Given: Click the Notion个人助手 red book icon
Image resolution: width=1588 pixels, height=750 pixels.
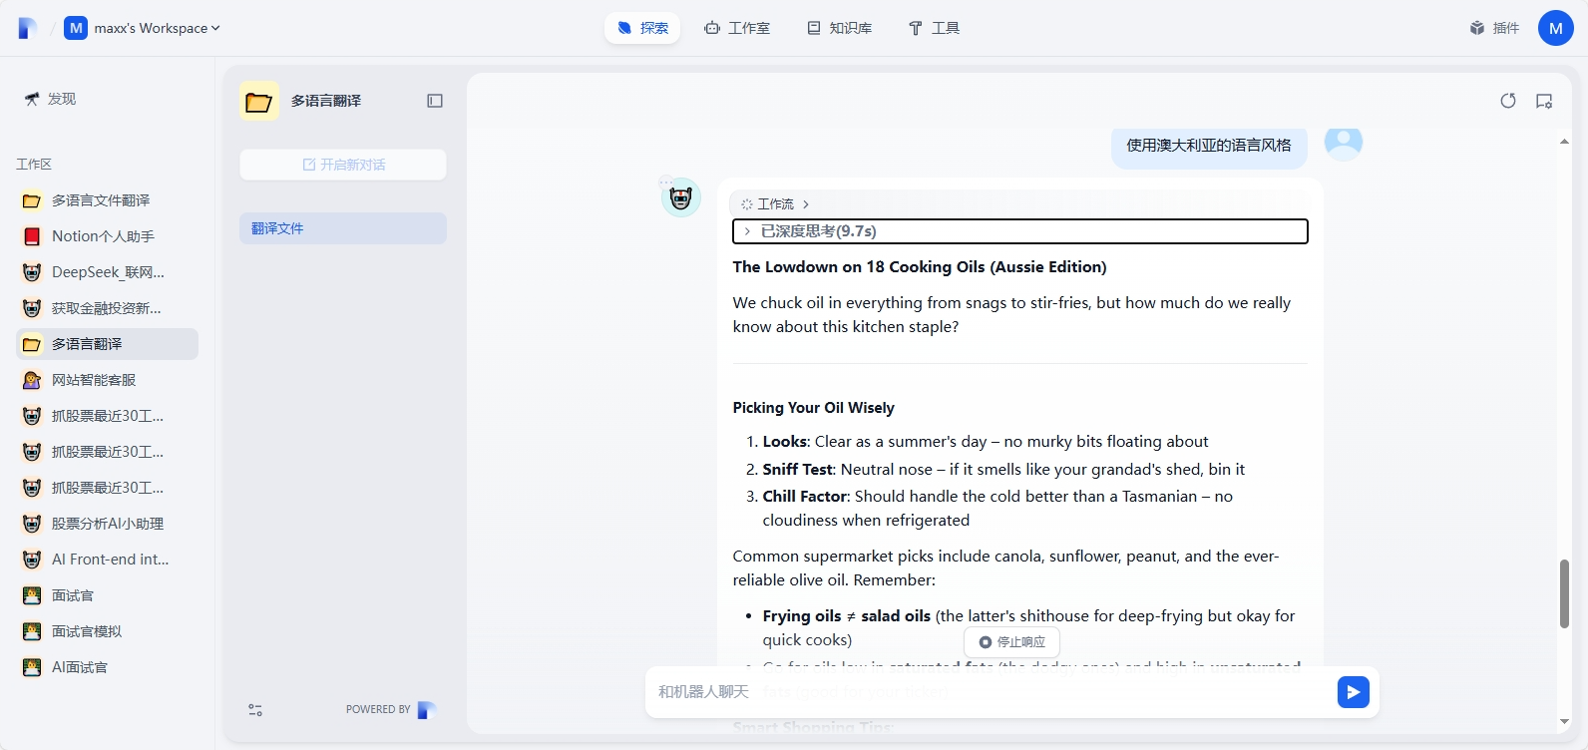Looking at the screenshot, I should tap(32, 236).
